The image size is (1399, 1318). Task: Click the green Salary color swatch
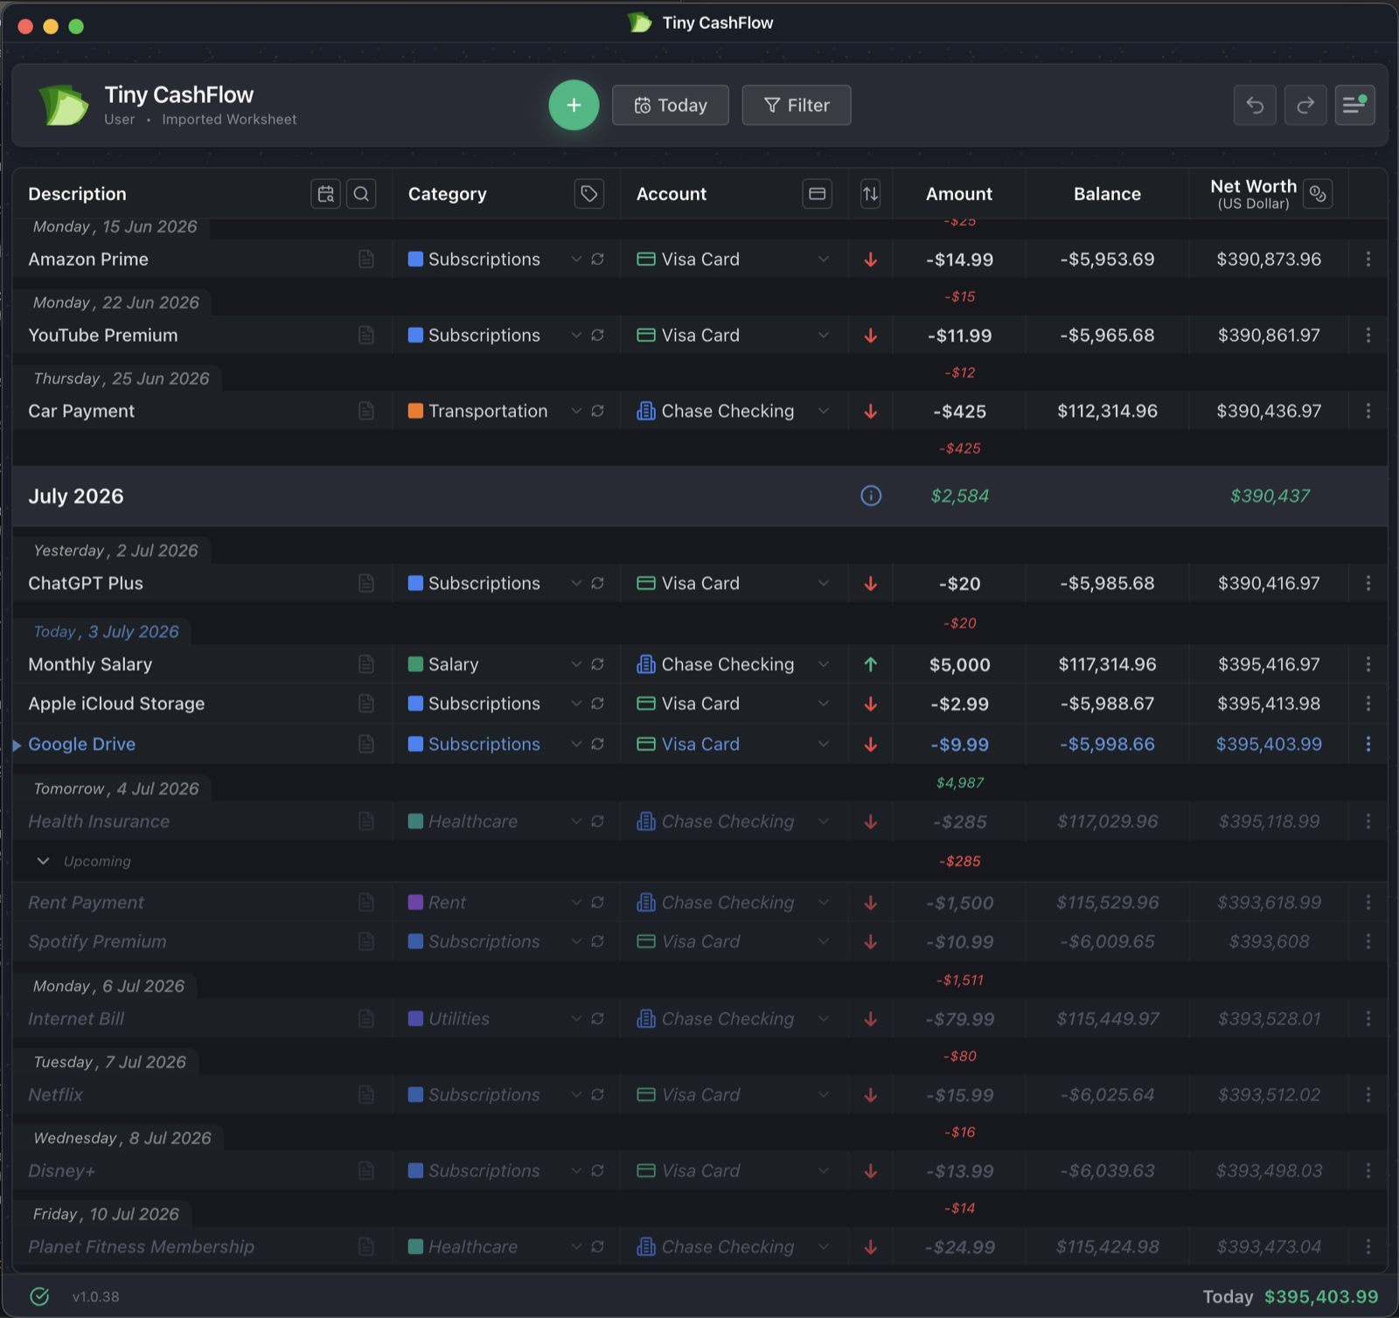415,664
